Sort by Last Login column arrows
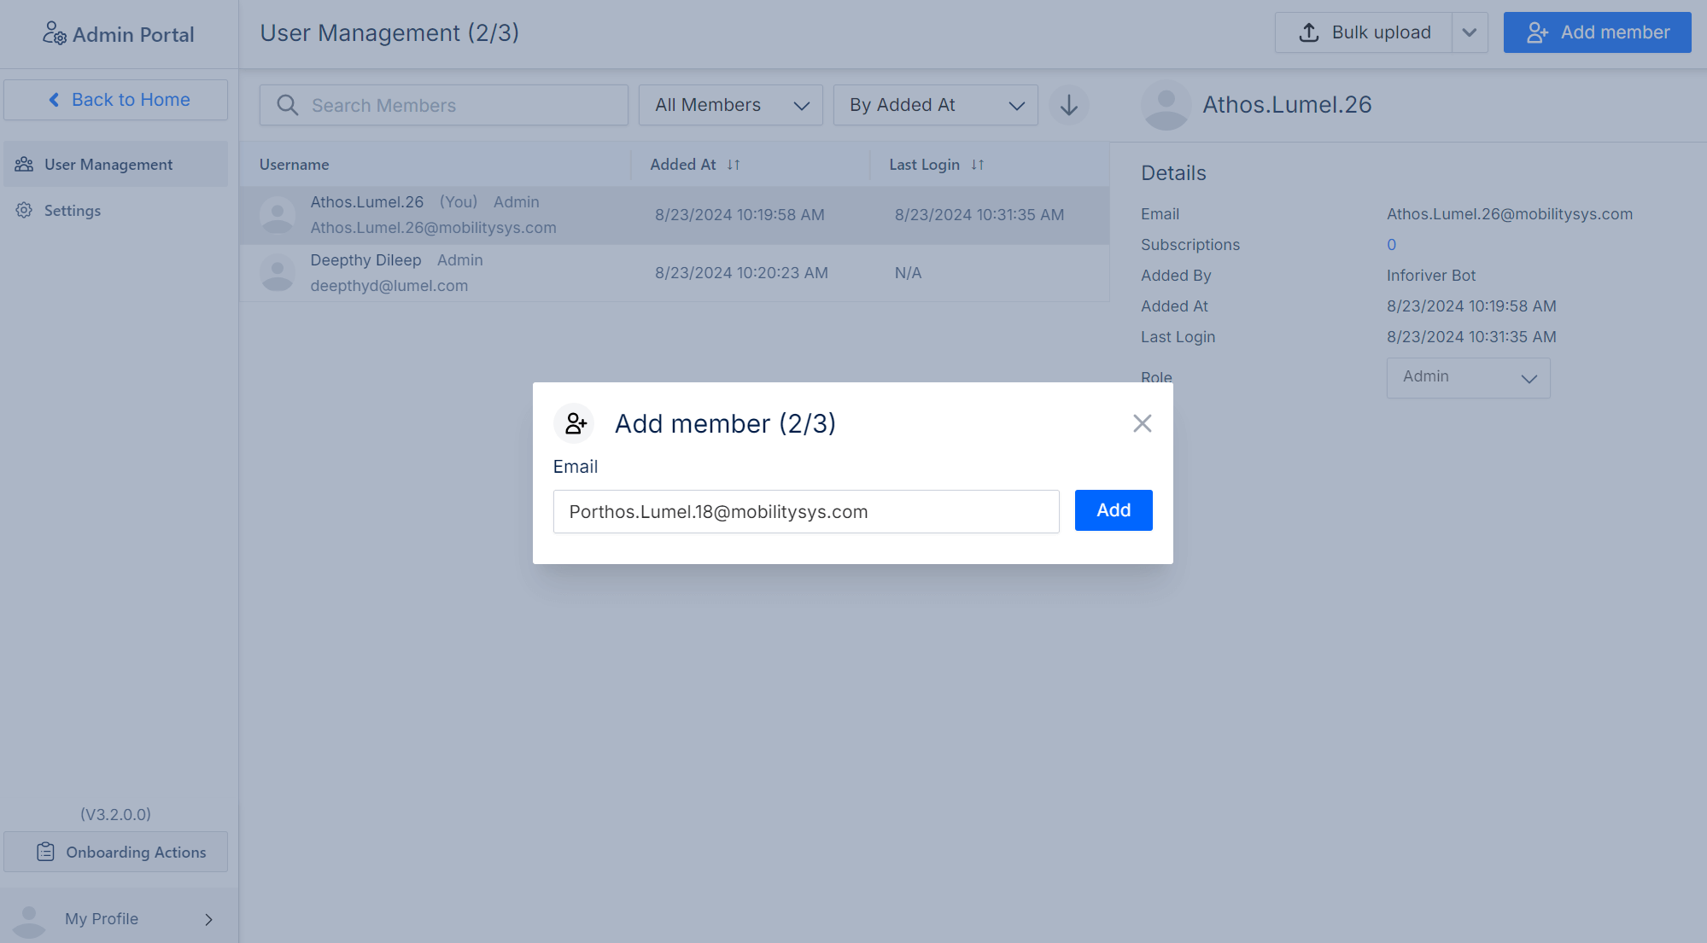 coord(978,165)
